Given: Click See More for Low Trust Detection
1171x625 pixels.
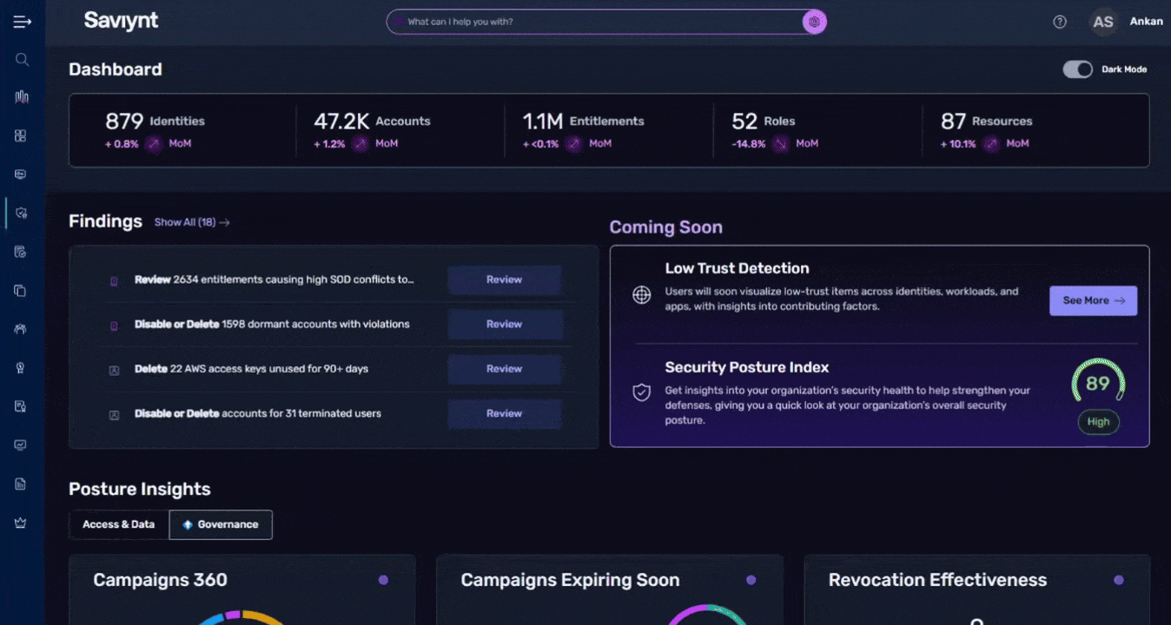Looking at the screenshot, I should 1093,300.
